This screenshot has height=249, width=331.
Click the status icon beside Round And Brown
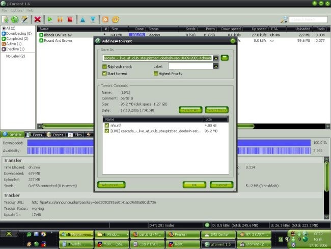coord(41,40)
